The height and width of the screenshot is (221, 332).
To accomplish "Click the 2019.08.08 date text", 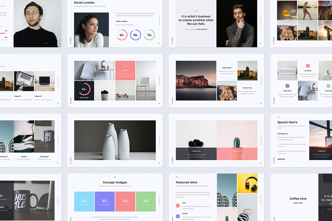I will point(281,159).
